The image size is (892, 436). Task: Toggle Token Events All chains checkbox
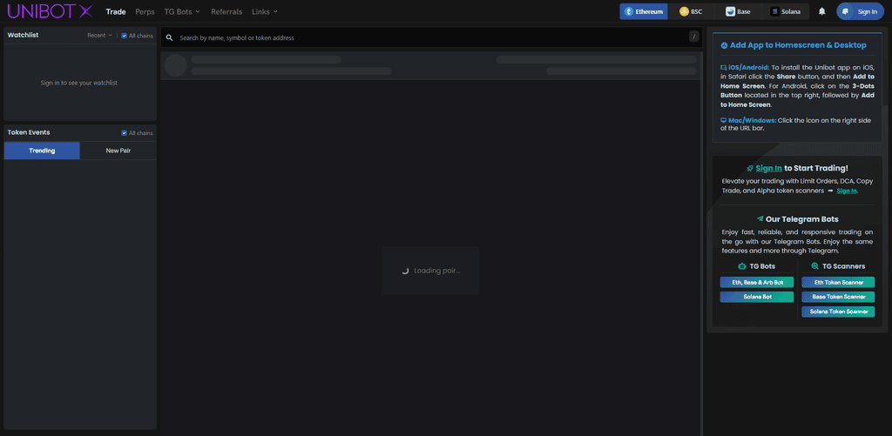click(124, 133)
